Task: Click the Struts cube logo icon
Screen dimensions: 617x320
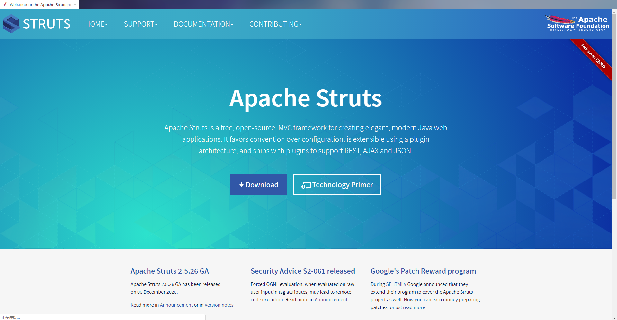Action: pyautogui.click(x=11, y=24)
